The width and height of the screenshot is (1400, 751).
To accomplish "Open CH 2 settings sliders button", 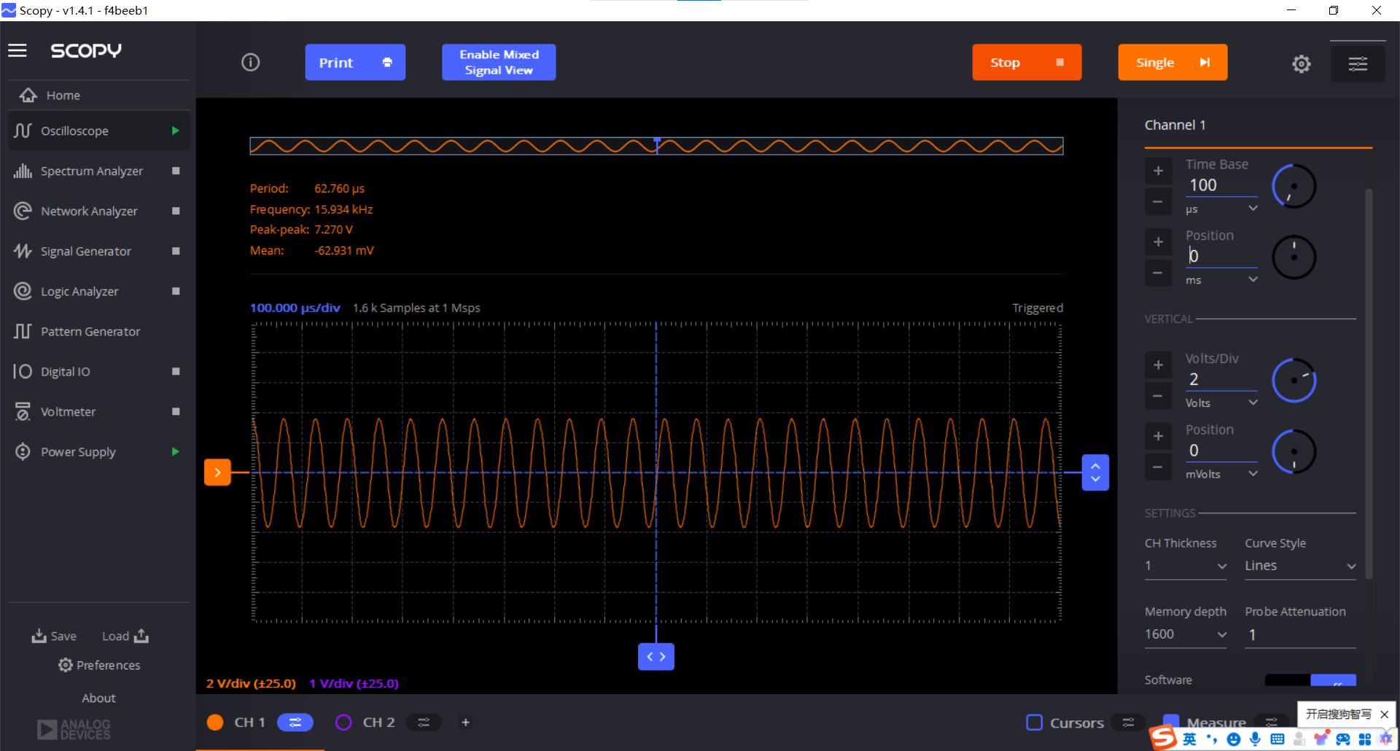I will pyautogui.click(x=424, y=723).
